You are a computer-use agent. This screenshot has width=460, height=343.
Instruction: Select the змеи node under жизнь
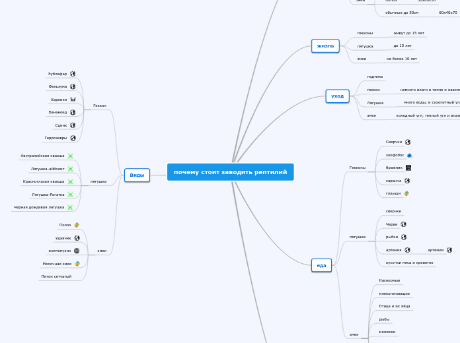[x=362, y=59]
